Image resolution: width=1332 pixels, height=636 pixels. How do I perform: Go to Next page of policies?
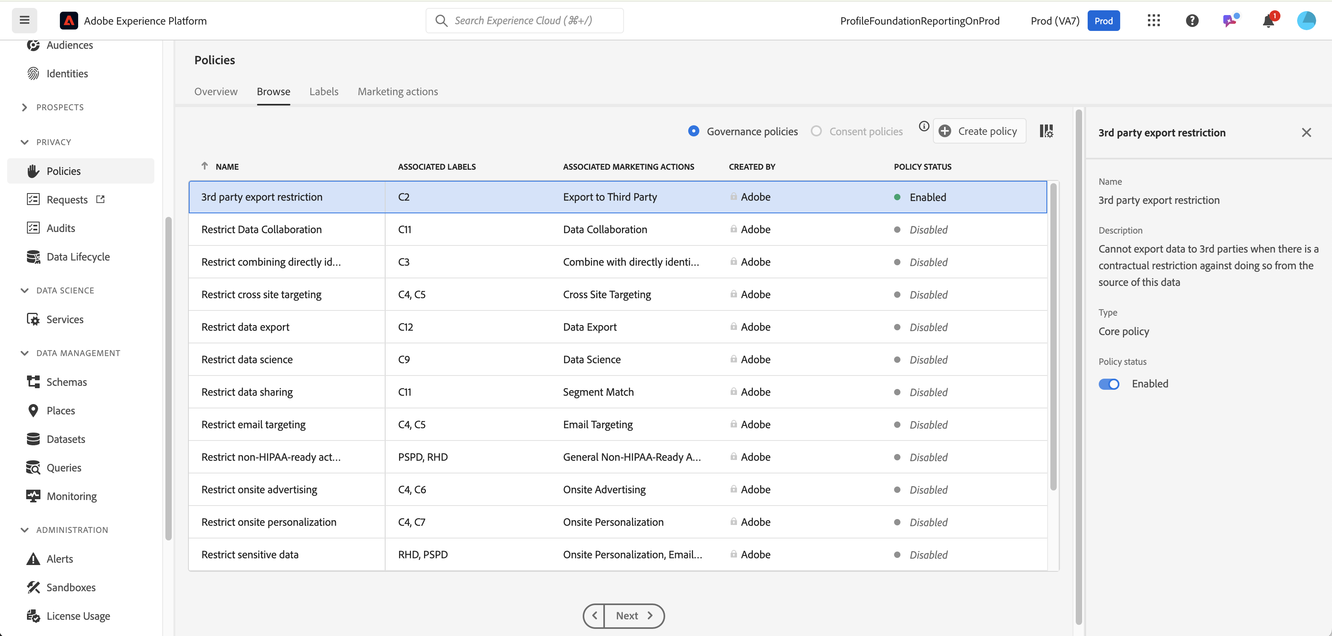tap(633, 616)
